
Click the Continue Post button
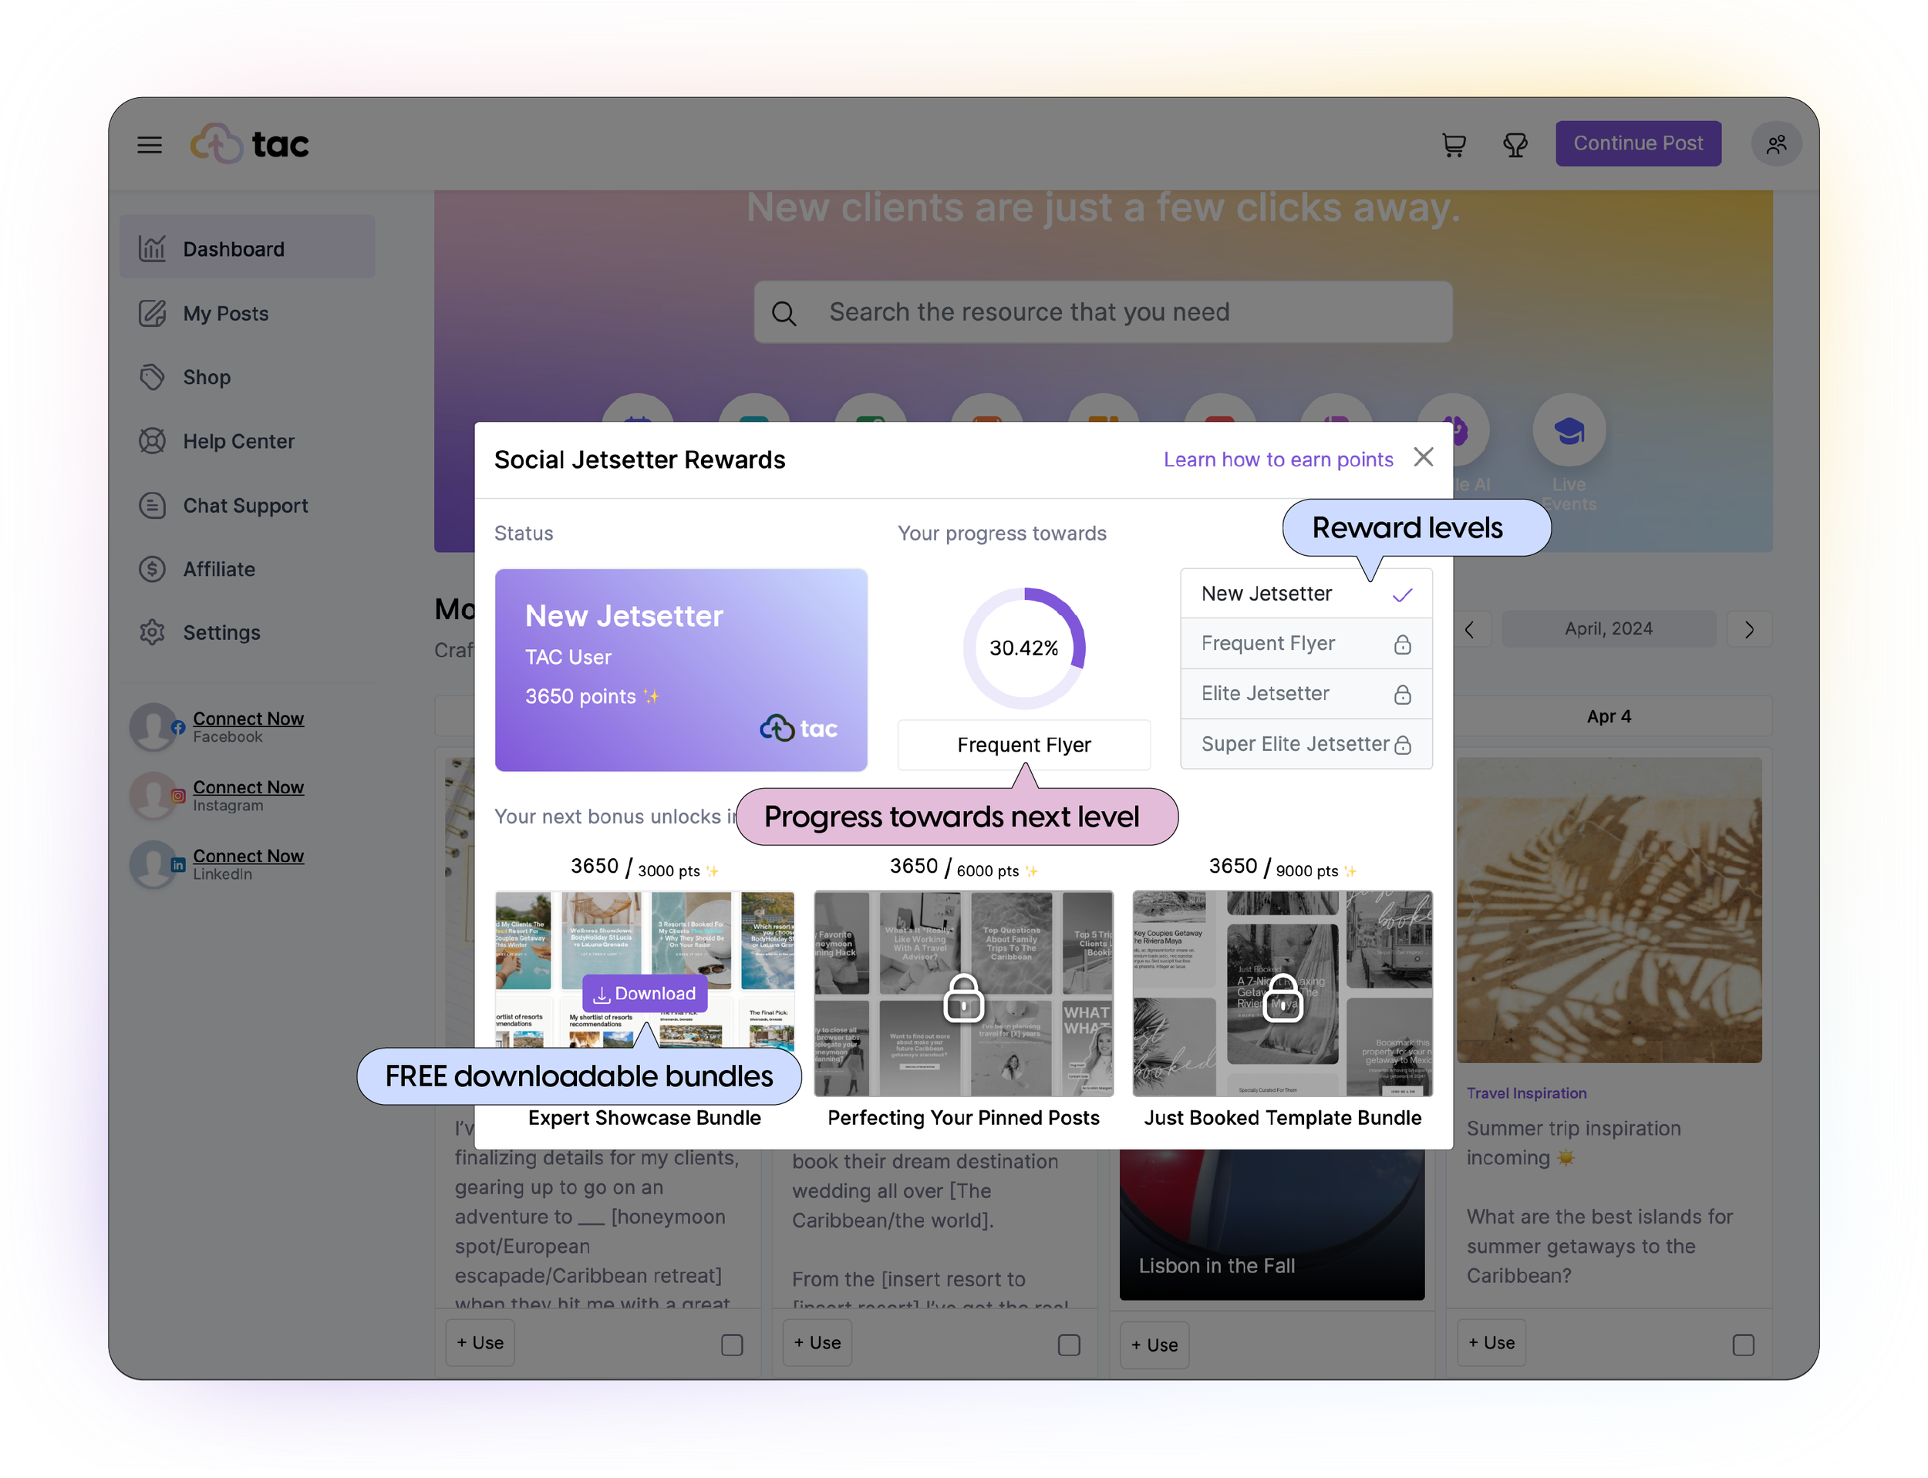click(1637, 143)
